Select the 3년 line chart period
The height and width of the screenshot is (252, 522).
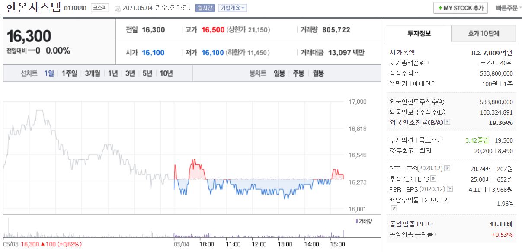(x=130, y=73)
